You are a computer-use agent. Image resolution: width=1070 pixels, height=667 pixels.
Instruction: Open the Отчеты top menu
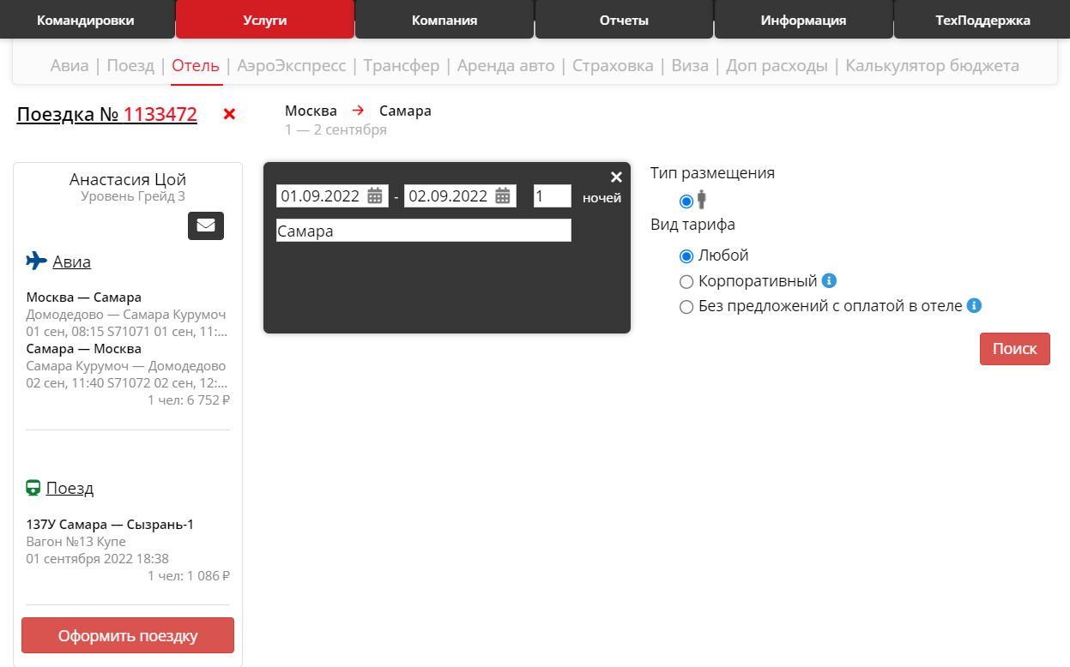click(x=624, y=20)
